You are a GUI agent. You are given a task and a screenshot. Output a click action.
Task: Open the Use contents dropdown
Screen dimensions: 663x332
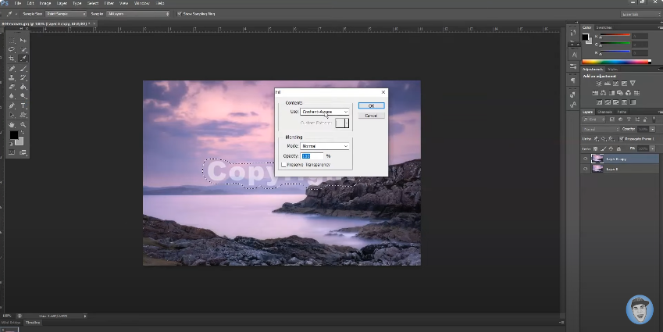(325, 112)
